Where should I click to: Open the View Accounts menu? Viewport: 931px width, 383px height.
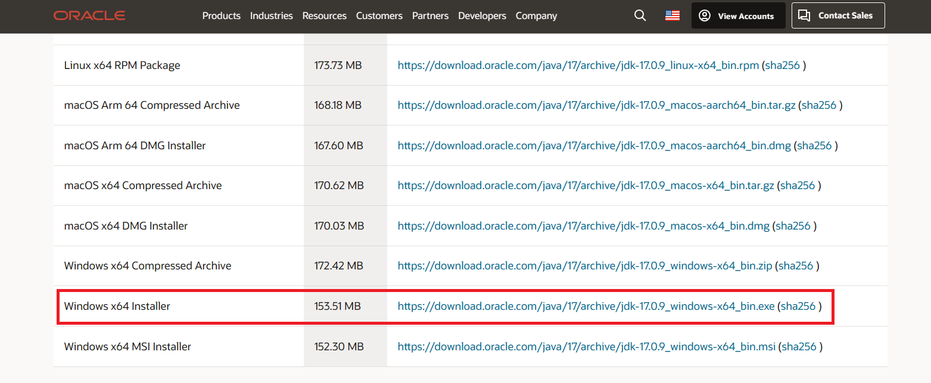tap(739, 15)
